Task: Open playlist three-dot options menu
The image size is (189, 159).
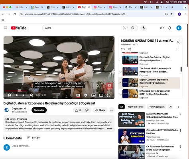Action: click(178, 49)
